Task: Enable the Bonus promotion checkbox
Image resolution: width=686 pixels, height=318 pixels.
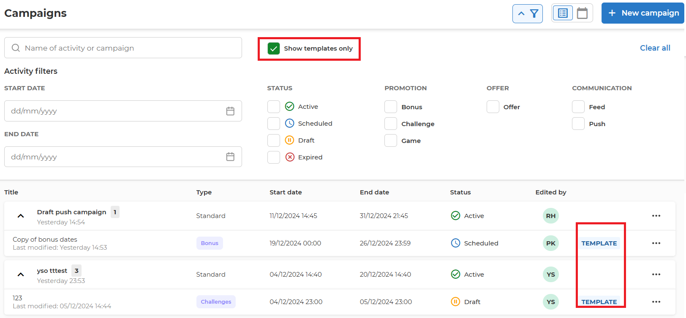Action: pos(391,107)
